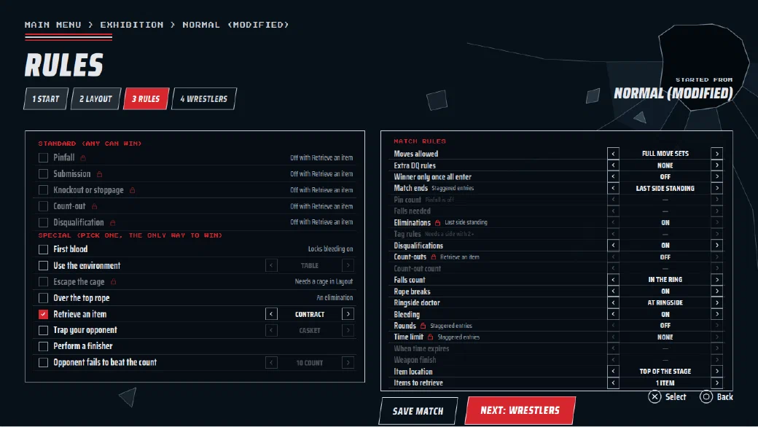Select the At Ringside value
The width and height of the screenshot is (758, 427).
(x=665, y=303)
